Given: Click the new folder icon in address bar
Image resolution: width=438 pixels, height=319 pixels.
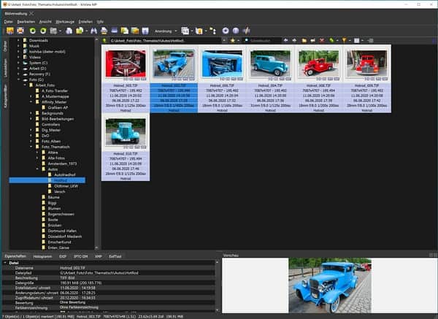Looking at the screenshot, I should [x=304, y=40].
